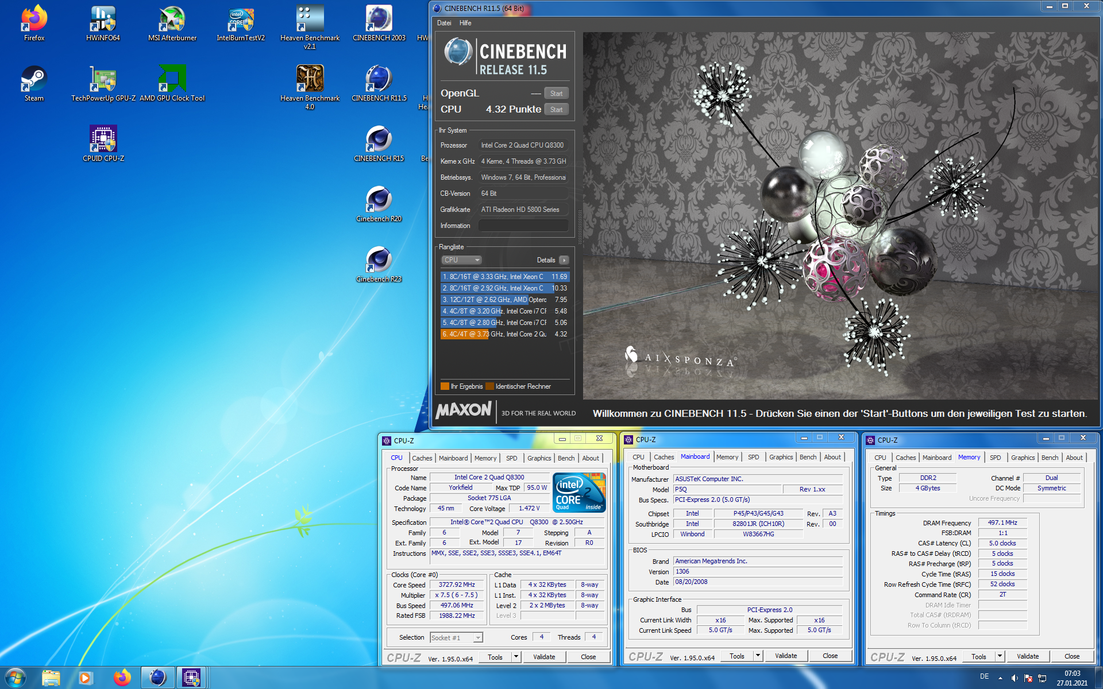Click the BIOS Version value 1306
This screenshot has height=689, width=1103.
(757, 572)
